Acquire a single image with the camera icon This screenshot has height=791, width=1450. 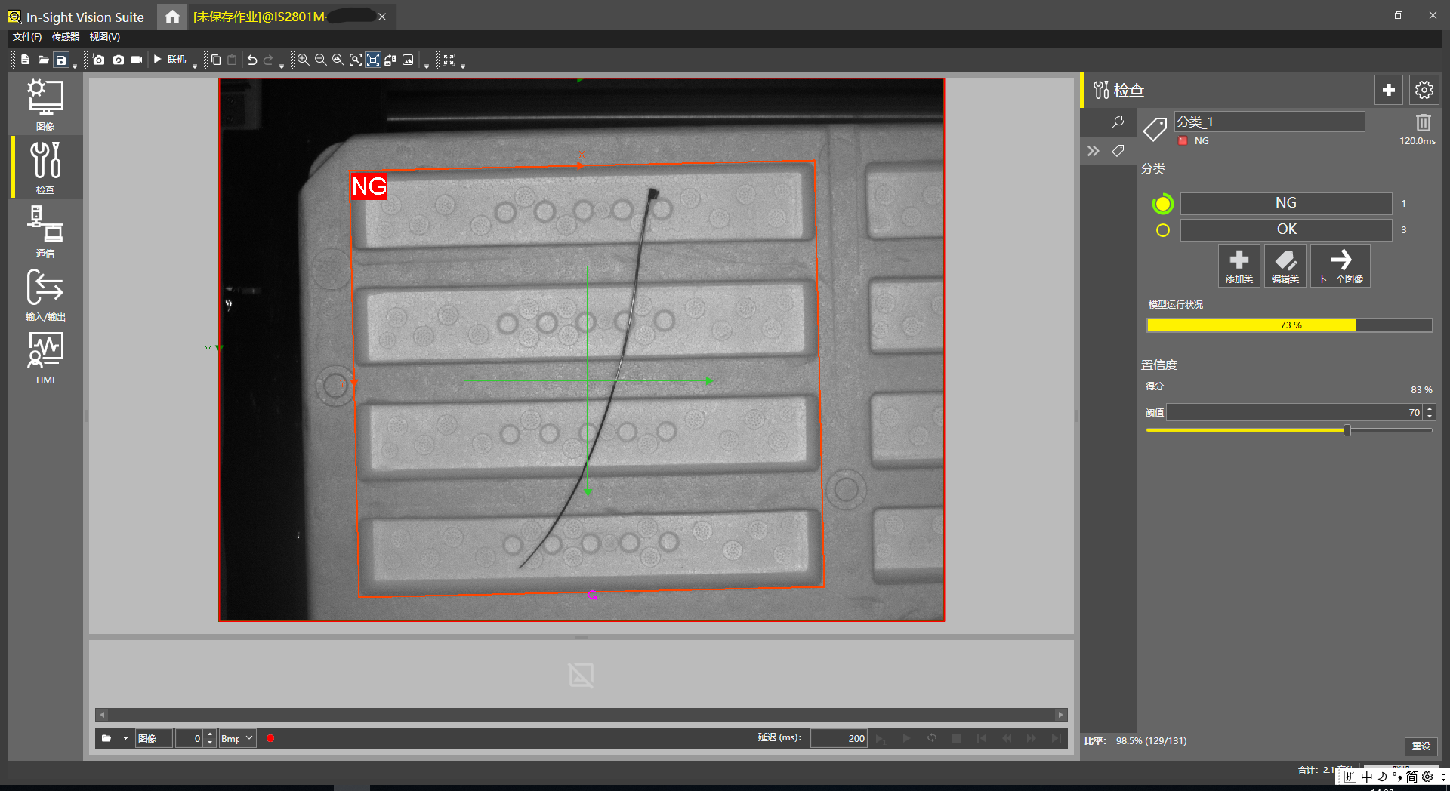99,60
